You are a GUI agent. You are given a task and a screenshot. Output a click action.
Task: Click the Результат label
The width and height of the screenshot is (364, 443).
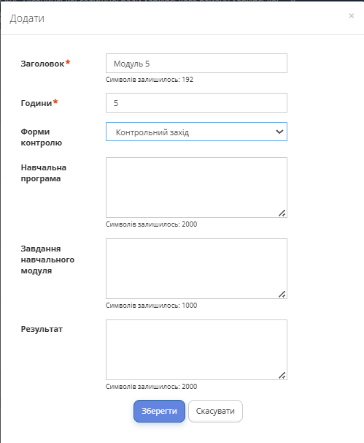click(x=42, y=329)
